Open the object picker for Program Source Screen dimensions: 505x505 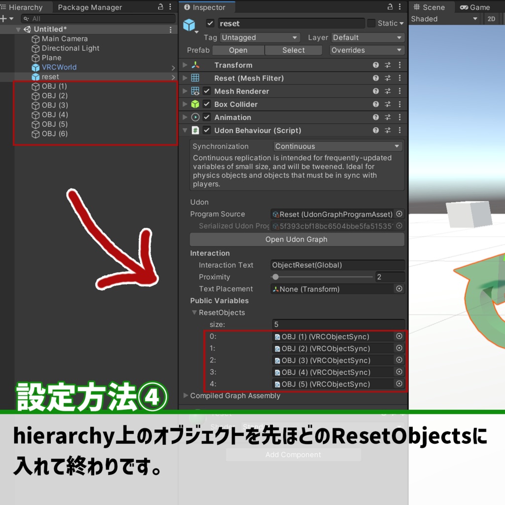(398, 214)
